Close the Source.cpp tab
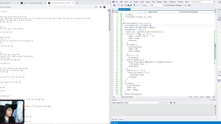This screenshot has height=124, width=221. click(129, 9)
